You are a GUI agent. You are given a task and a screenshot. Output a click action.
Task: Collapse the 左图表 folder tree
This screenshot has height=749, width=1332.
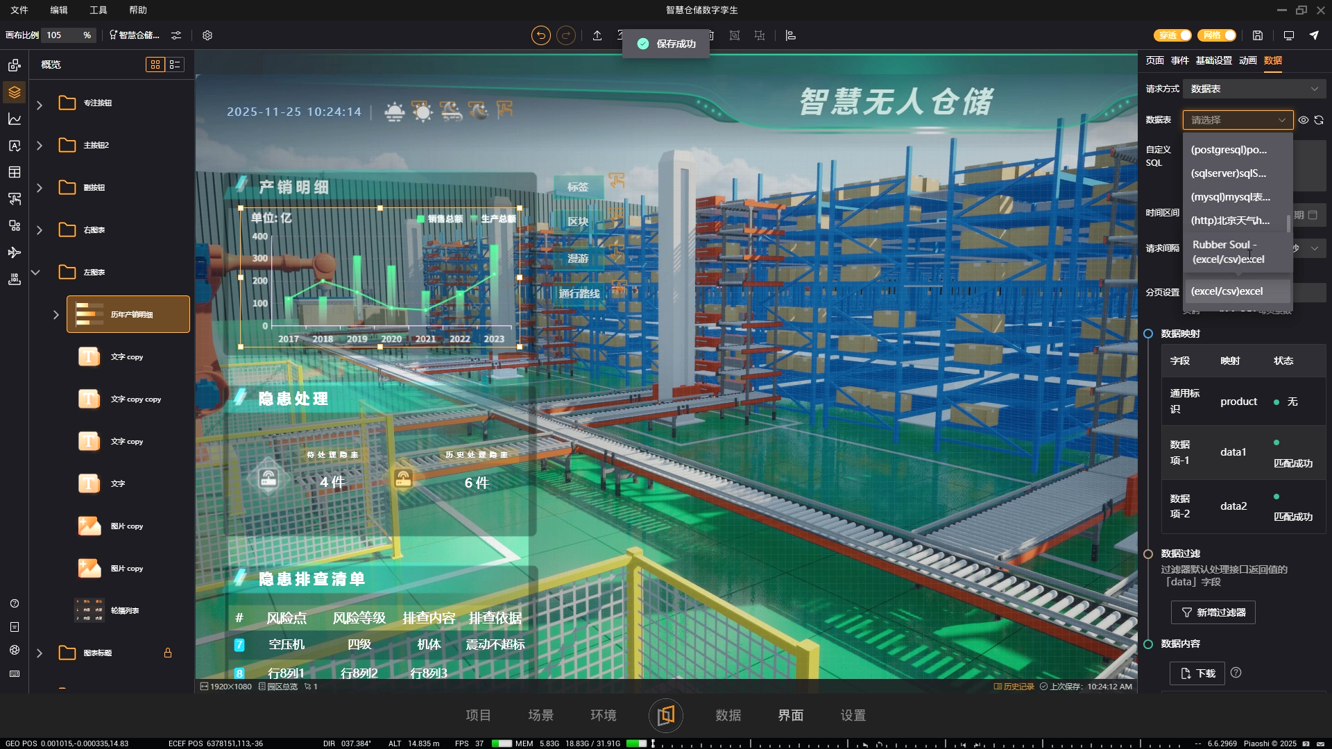pos(35,272)
